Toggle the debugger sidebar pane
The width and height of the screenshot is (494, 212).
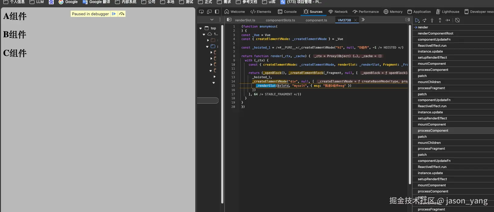coord(407,20)
